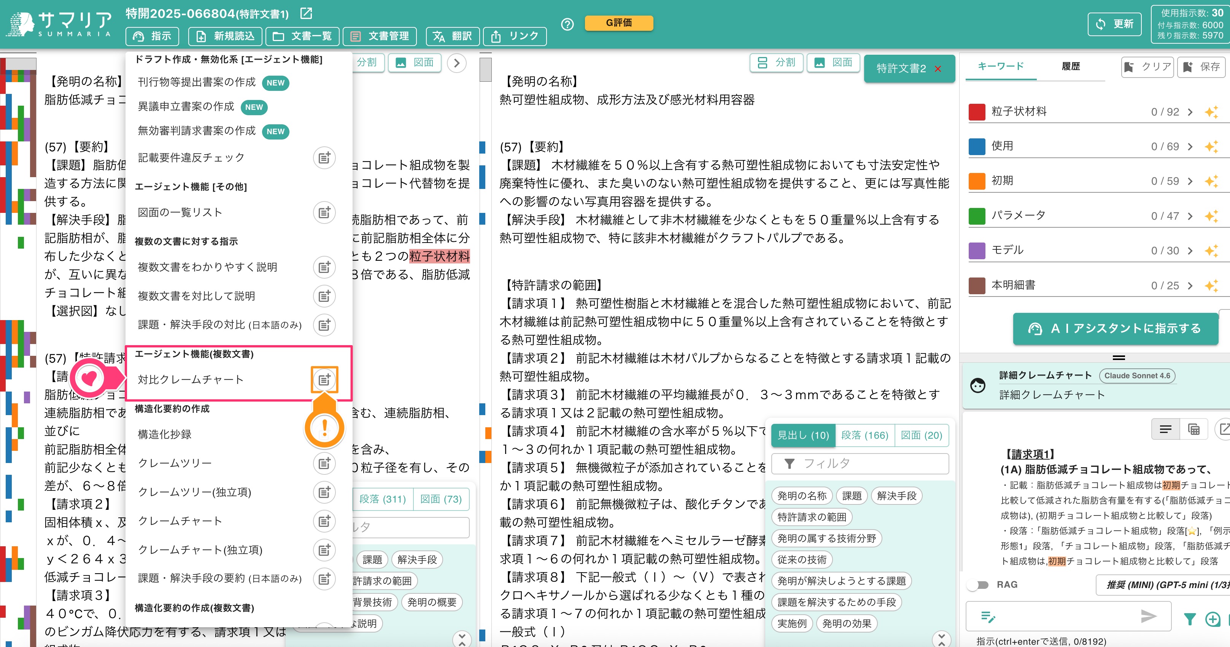The height and width of the screenshot is (647, 1230).
Task: Click the フィルタ input field
Action: point(860,464)
